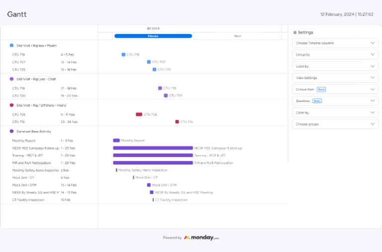Click the '9 - 11 Feb' date cell
This screenshot has width=382, height=252.
coord(68,115)
